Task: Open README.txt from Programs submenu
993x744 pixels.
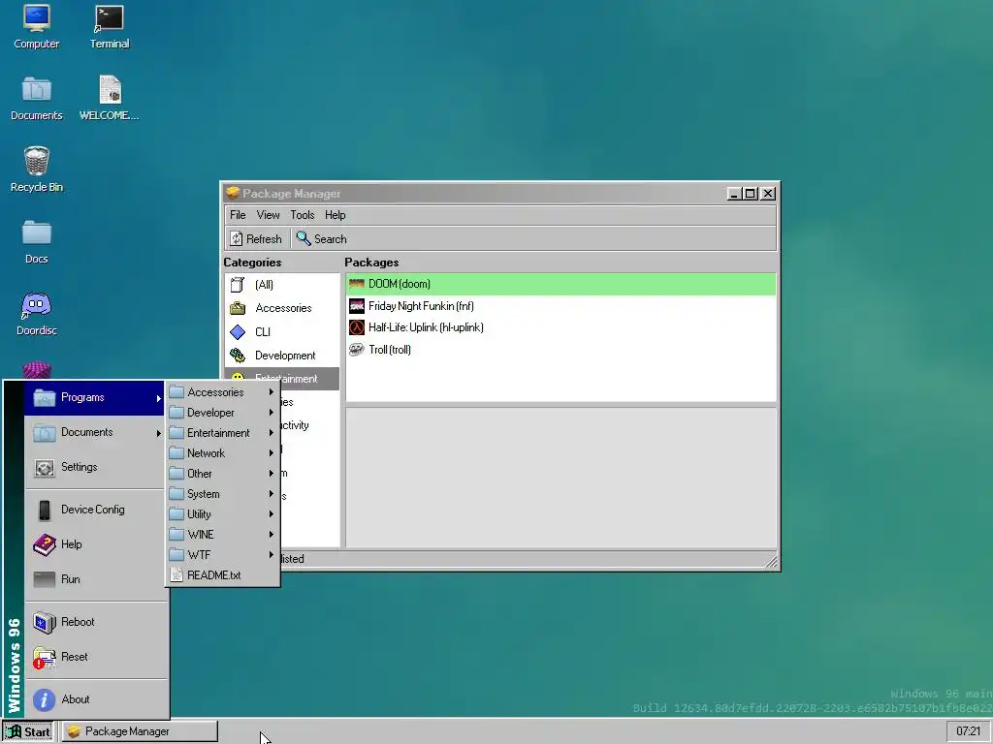Action: click(x=223, y=575)
